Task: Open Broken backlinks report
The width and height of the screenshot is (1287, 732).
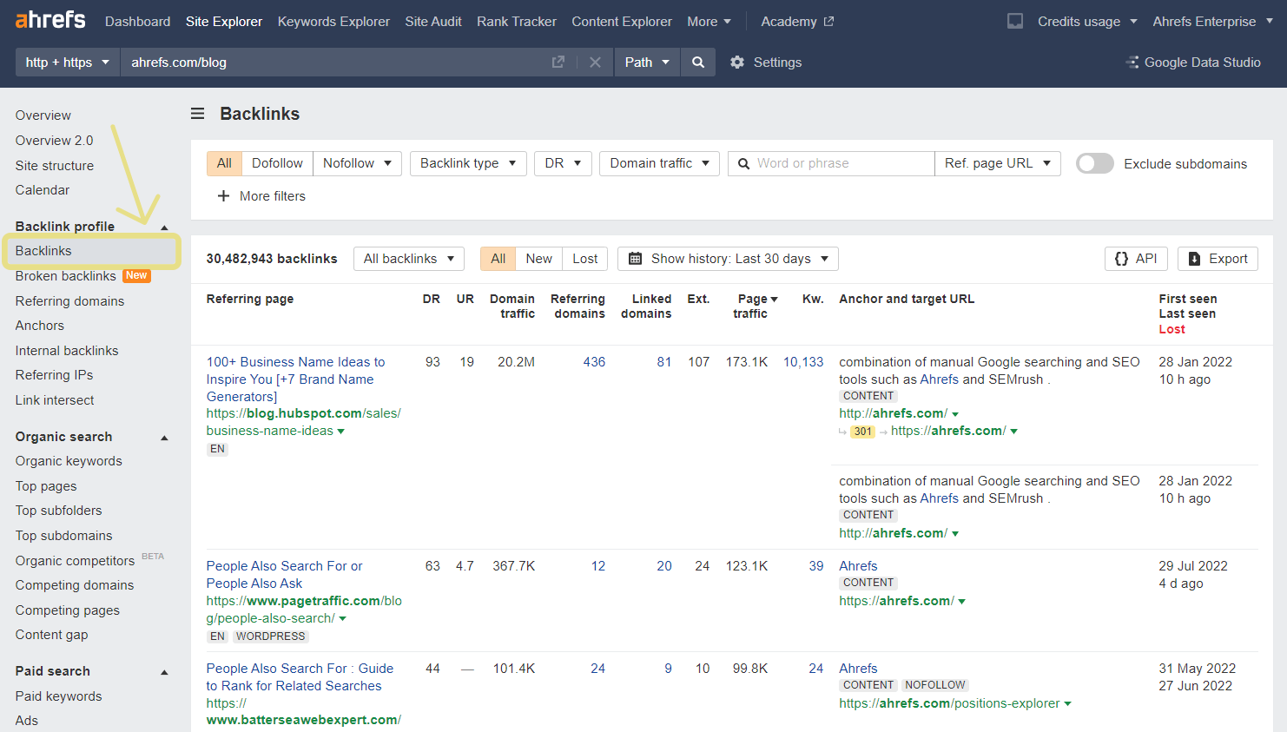Action: [65, 276]
